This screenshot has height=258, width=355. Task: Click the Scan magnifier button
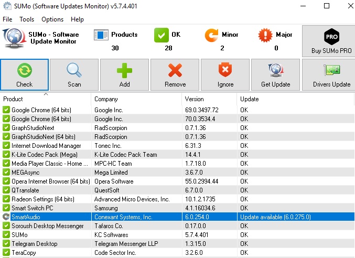tap(74, 74)
